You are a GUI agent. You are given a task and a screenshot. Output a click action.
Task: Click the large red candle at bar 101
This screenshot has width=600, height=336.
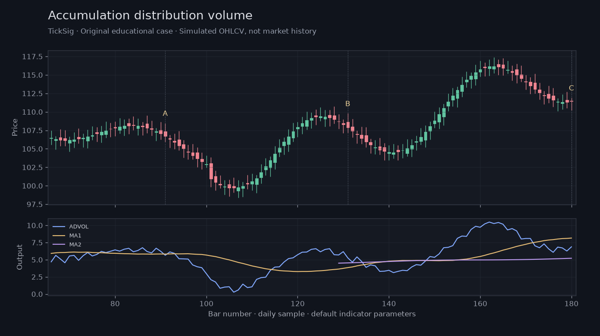click(x=211, y=171)
